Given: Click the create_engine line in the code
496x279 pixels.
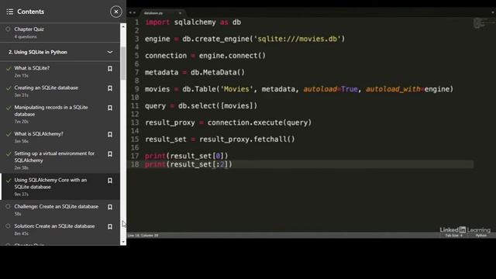Looking at the screenshot, I should (245, 39).
